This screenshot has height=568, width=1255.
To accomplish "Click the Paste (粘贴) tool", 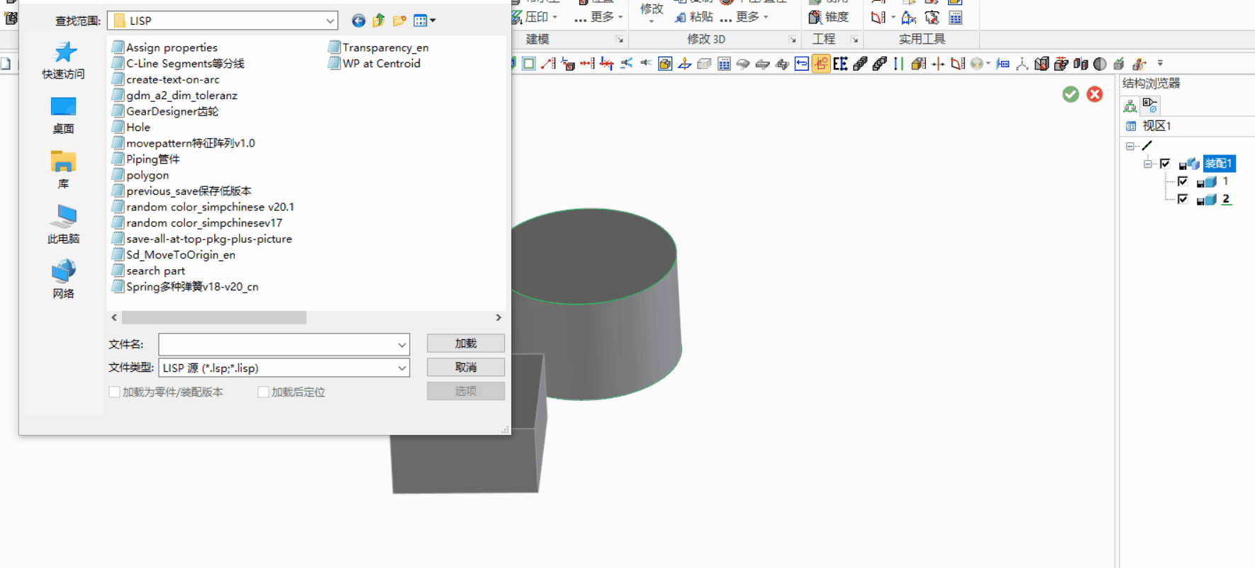I will [x=693, y=16].
